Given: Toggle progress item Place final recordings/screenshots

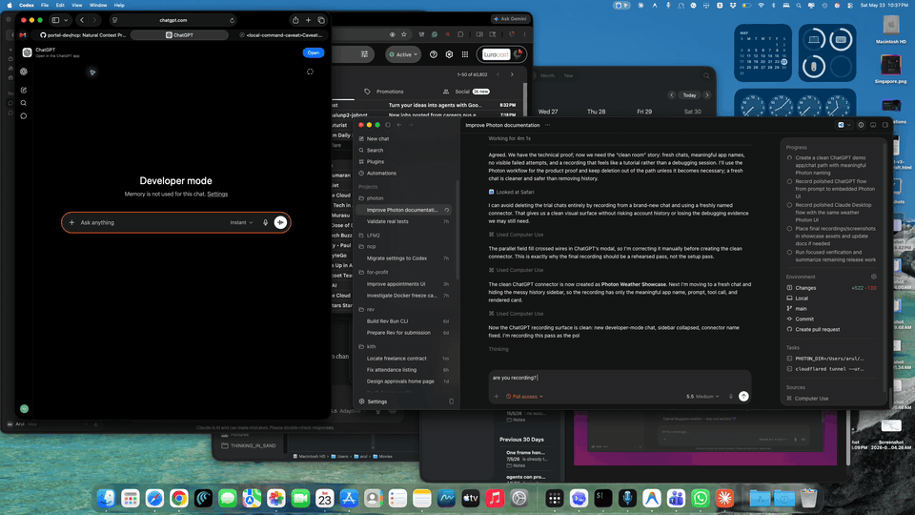Looking at the screenshot, I should coord(789,229).
